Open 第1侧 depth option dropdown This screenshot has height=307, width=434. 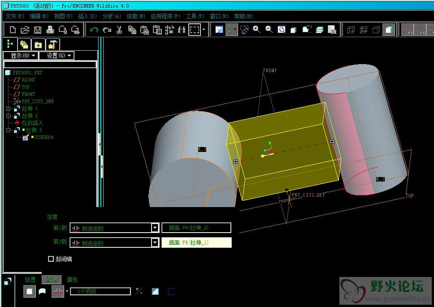click(x=155, y=228)
